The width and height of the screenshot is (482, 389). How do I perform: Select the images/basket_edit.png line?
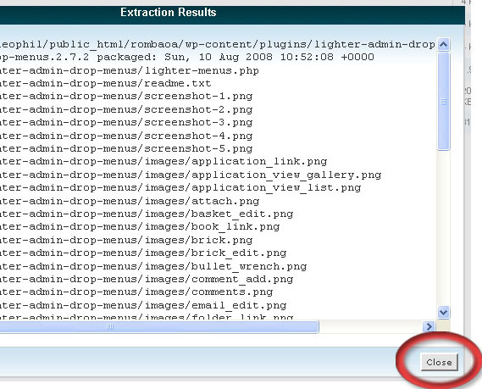pyautogui.click(x=147, y=214)
